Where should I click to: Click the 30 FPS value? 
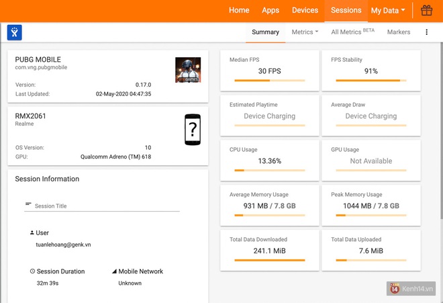(x=270, y=71)
